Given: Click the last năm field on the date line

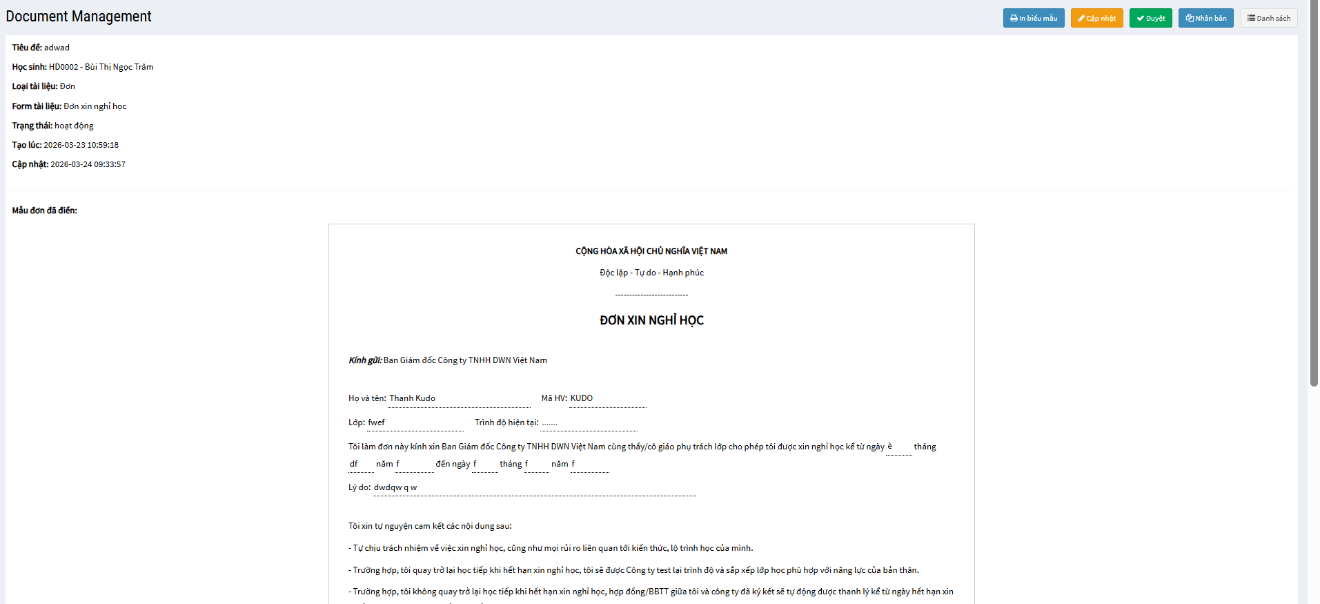Looking at the screenshot, I should click(589, 465).
